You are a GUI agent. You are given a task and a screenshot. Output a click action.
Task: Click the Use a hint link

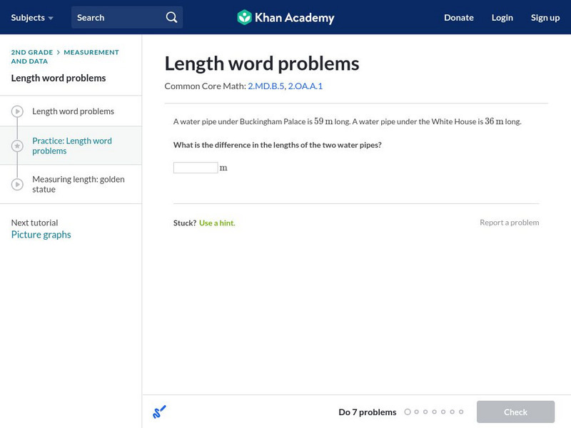(x=217, y=223)
